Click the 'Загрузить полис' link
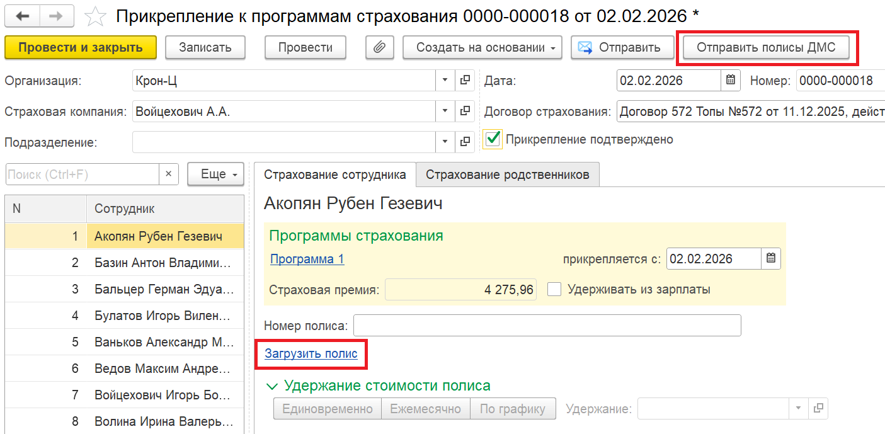 311,354
